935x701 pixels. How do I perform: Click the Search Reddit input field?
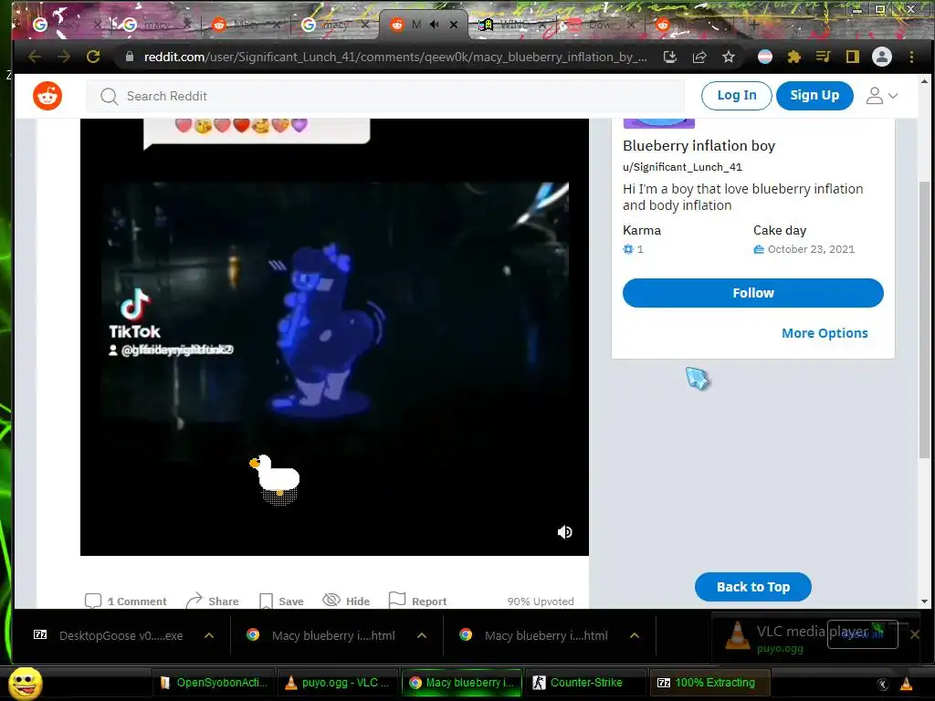[x=385, y=96]
